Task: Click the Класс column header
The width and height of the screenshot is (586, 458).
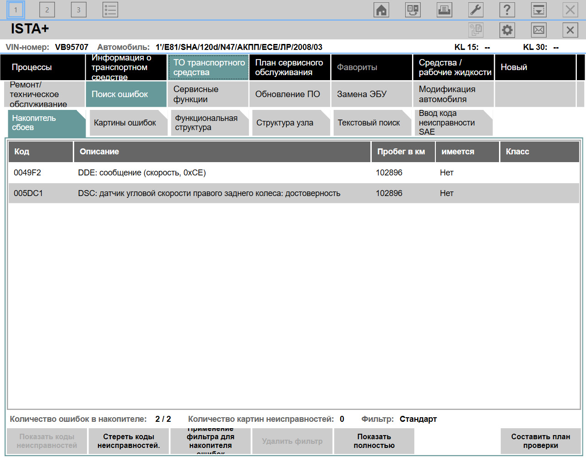Action: click(x=540, y=152)
